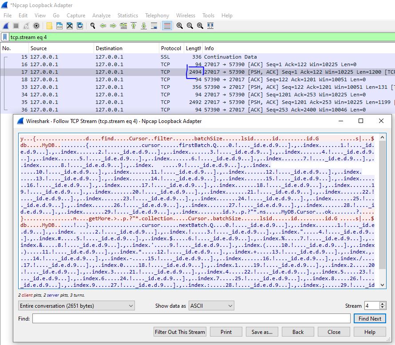Select packet 33 with length 356
The image size is (395, 345).
coord(197,87)
